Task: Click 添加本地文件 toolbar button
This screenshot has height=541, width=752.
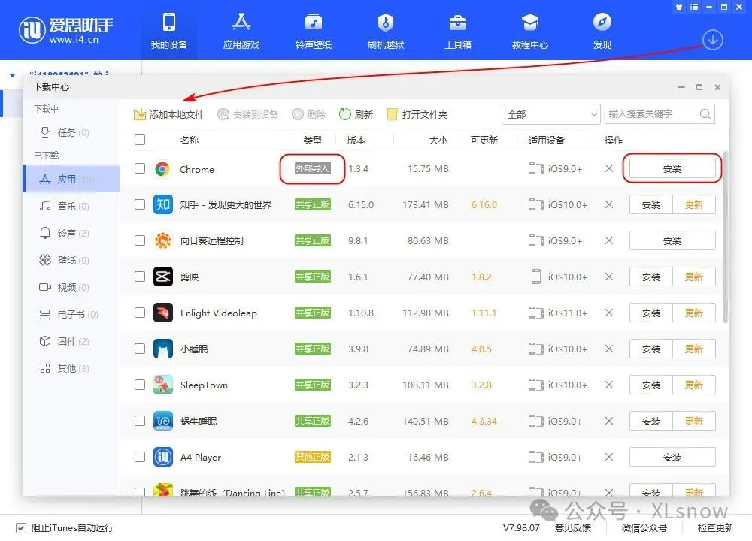Action: point(168,114)
